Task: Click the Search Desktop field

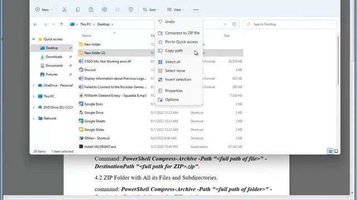Action: (290, 24)
